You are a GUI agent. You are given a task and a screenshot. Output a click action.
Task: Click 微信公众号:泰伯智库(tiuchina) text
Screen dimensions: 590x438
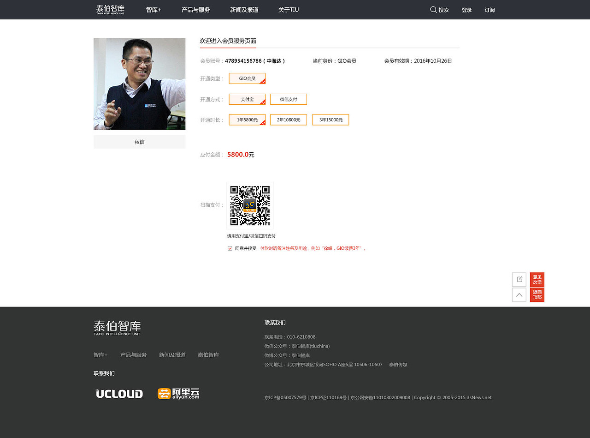point(297,346)
